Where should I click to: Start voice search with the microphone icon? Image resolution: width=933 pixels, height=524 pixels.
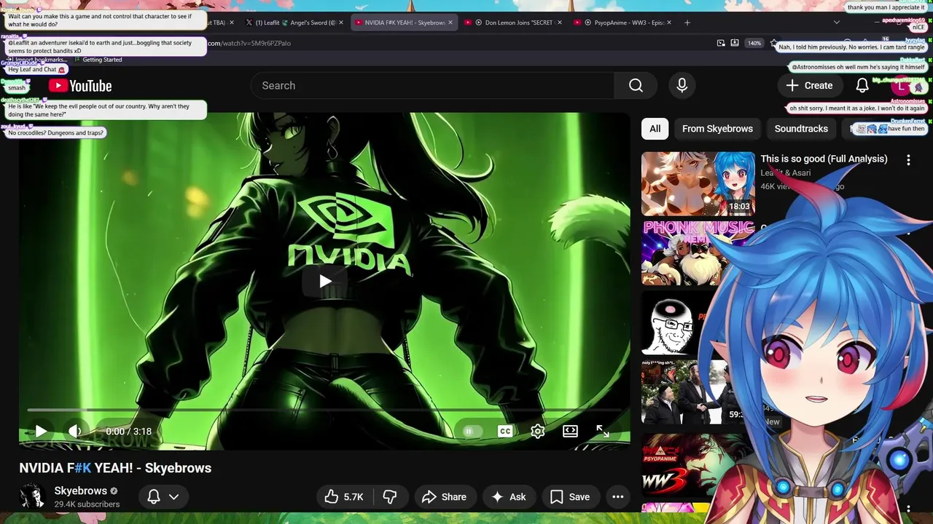point(682,86)
